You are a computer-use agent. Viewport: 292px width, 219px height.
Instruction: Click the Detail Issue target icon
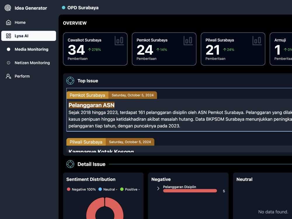coord(70,164)
